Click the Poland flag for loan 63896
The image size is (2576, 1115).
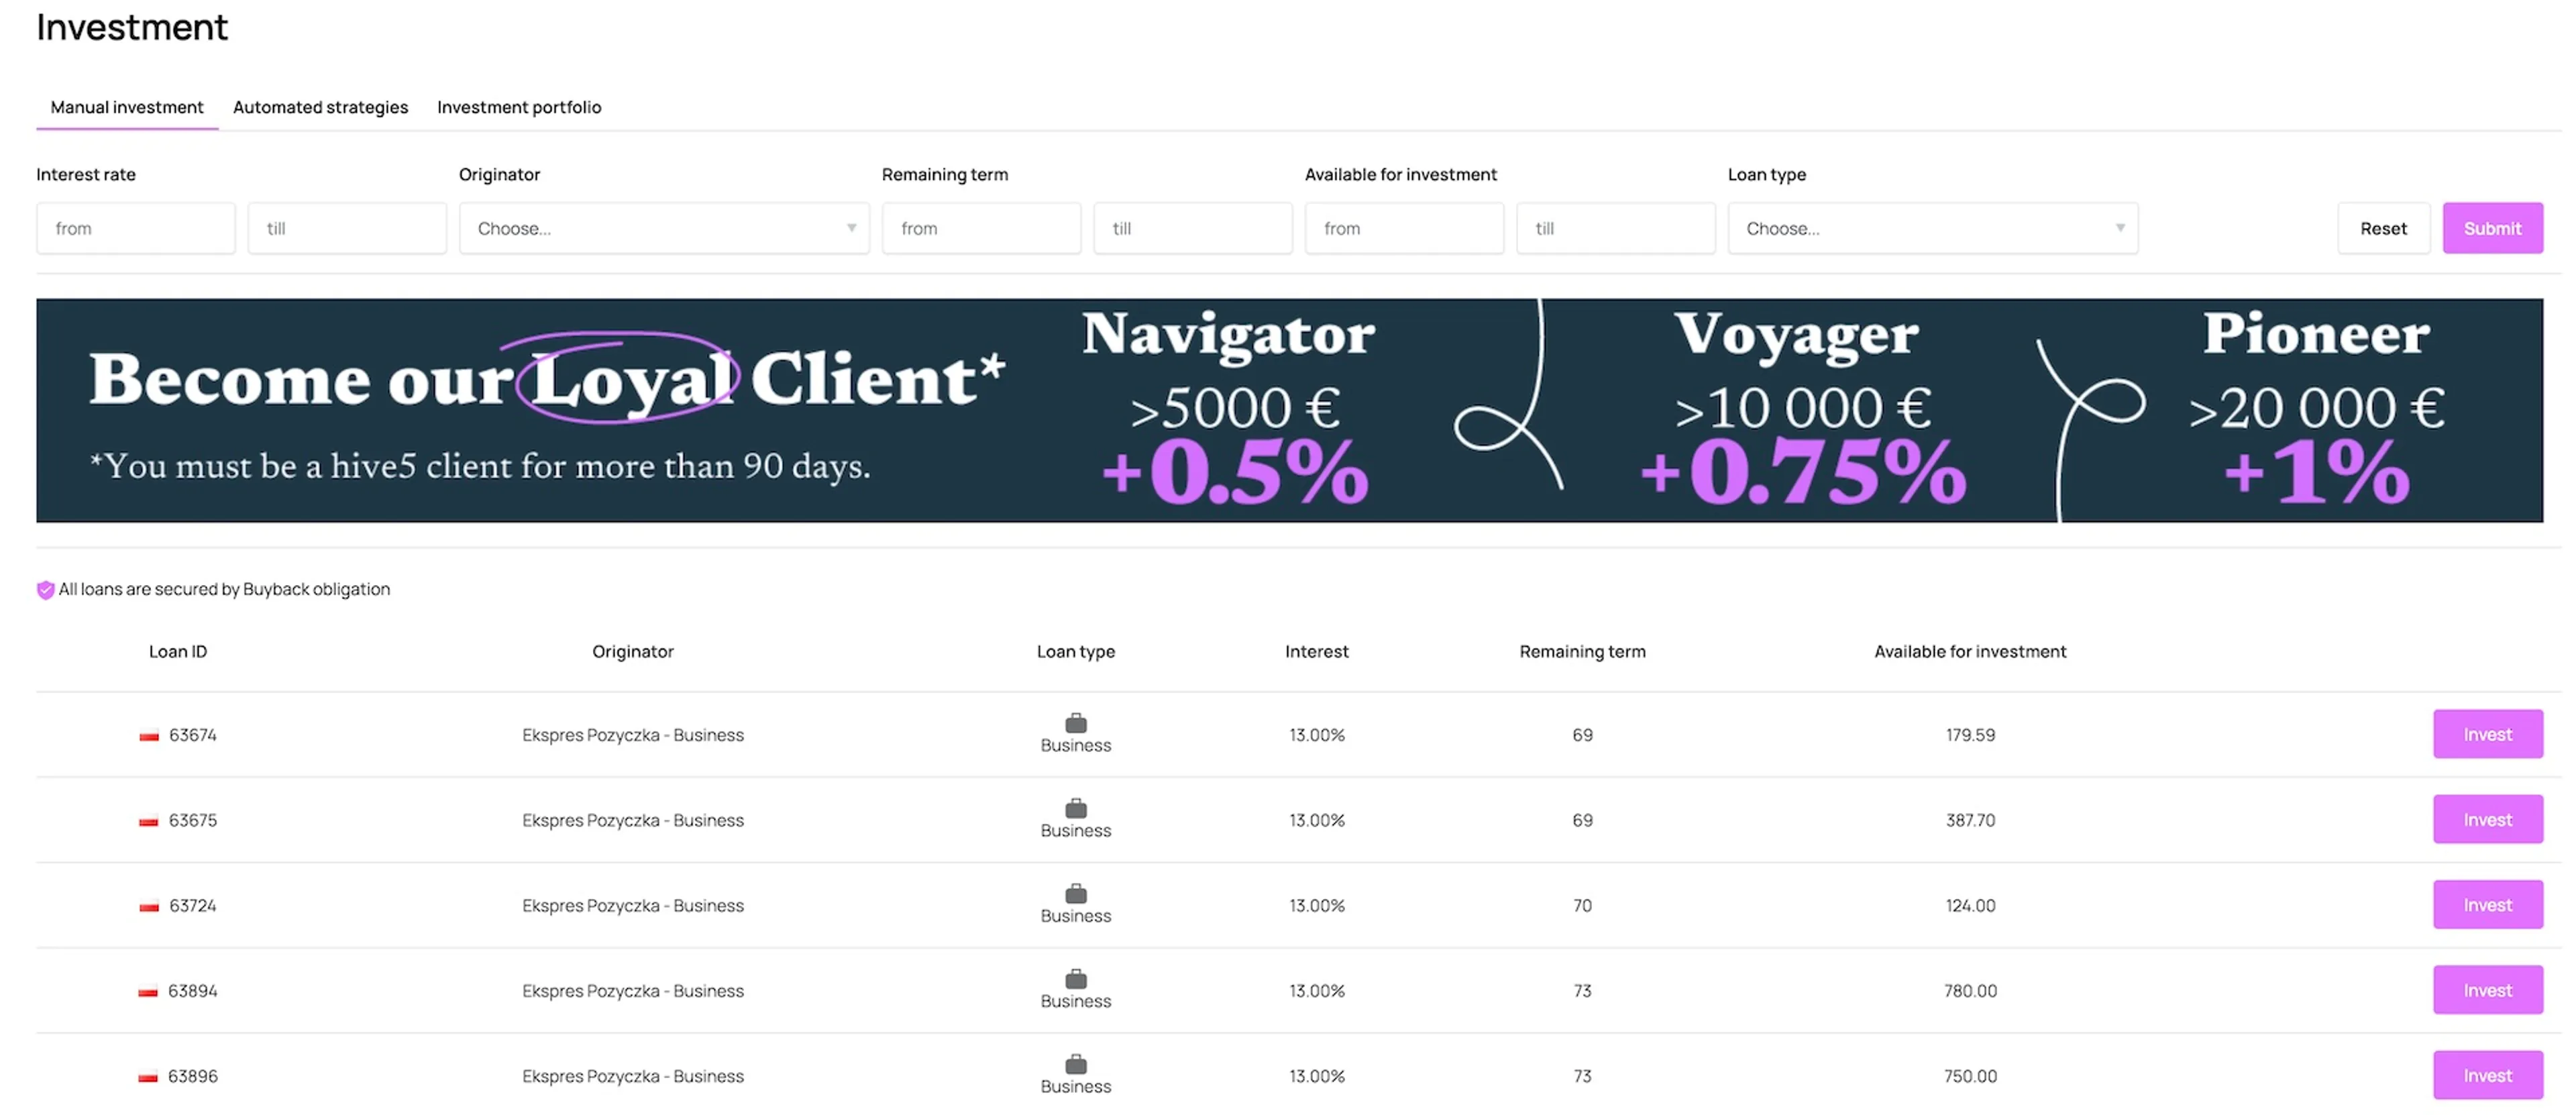coord(148,1078)
